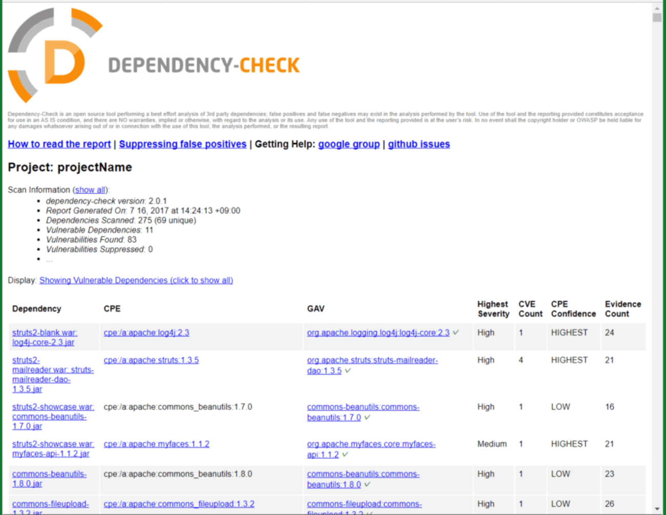The height and width of the screenshot is (515, 666).
Task: Open commons-fileupload:commons-fileupload GAV link
Action: point(365,508)
